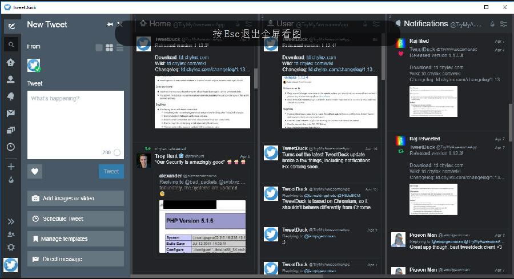Open td.chylex.com/wiki link in User column
514x279 pixels.
point(314,63)
